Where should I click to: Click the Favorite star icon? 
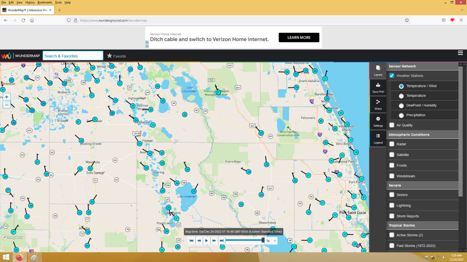109,56
